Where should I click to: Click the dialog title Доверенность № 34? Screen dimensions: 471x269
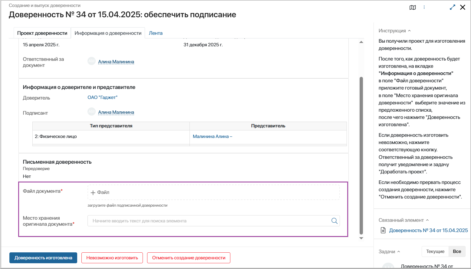(x=122, y=15)
